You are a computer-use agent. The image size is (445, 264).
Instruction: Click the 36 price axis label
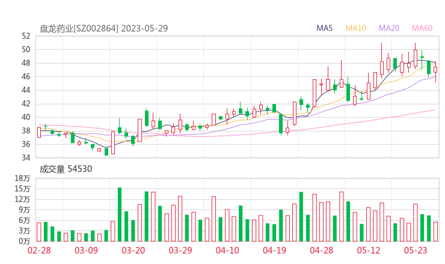[26, 144]
